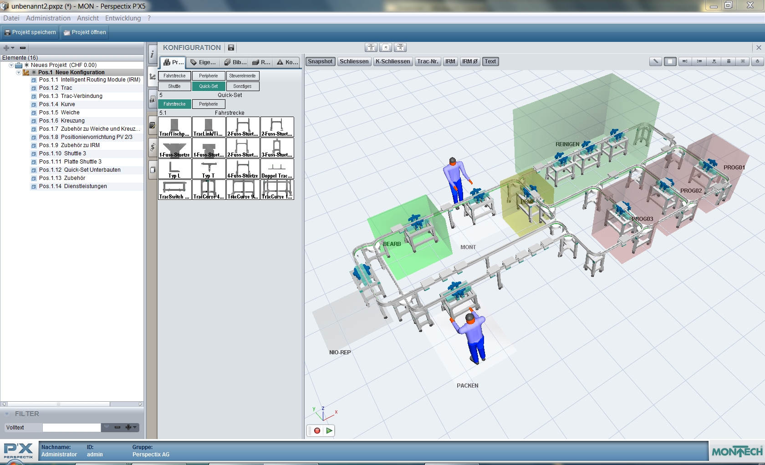
Task: Click the Projekt speichern button
Action: pos(30,32)
